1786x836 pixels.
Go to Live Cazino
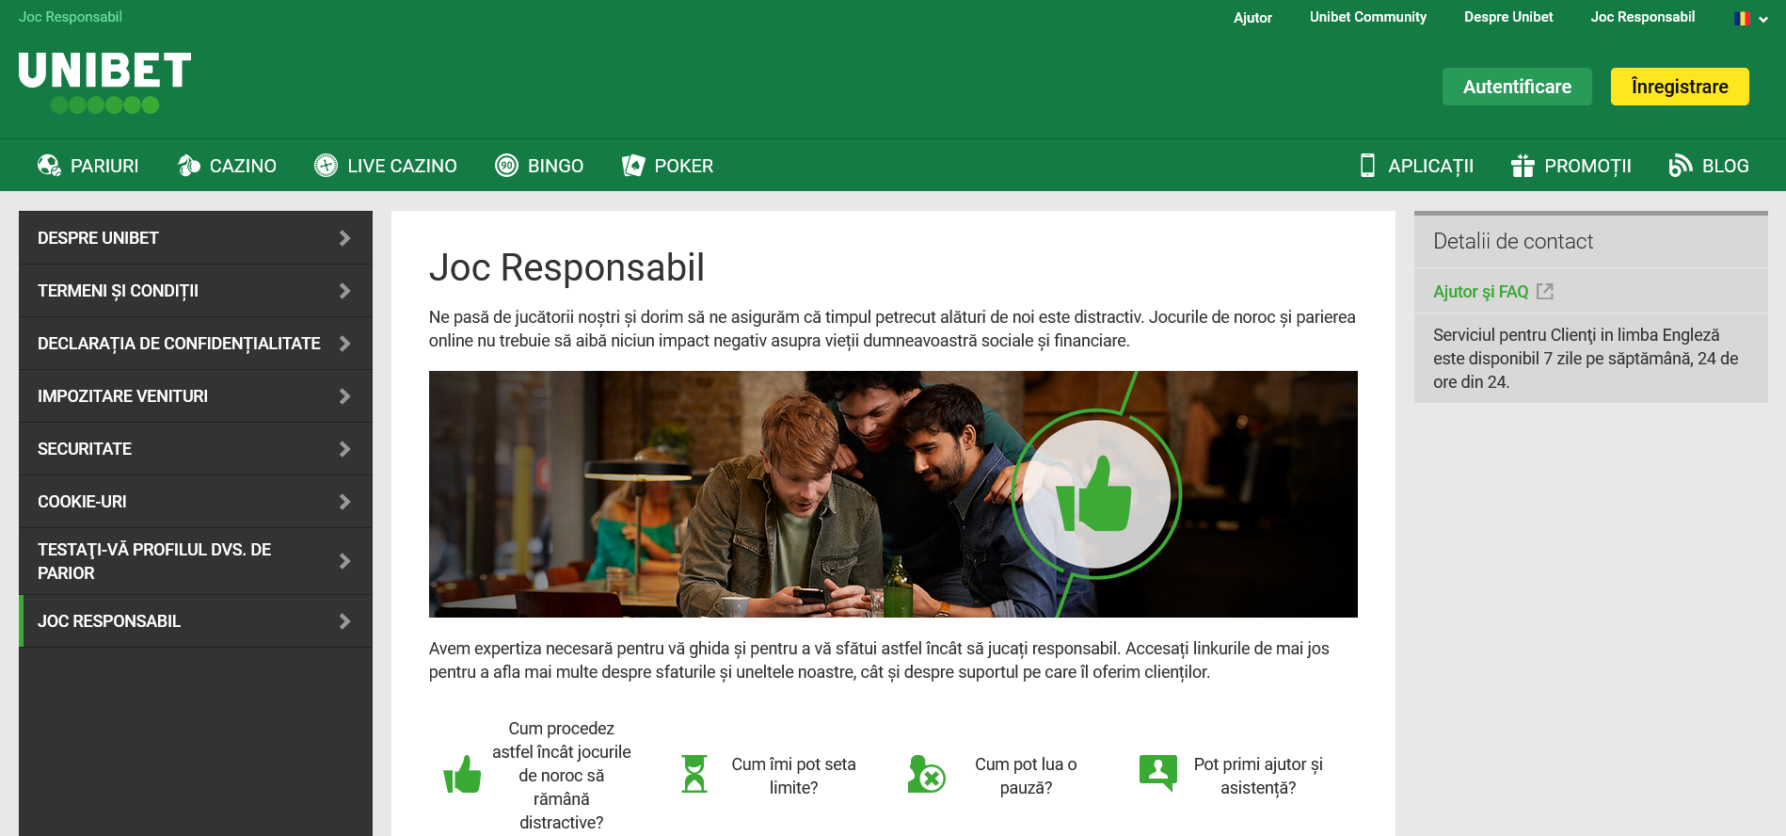click(x=385, y=166)
